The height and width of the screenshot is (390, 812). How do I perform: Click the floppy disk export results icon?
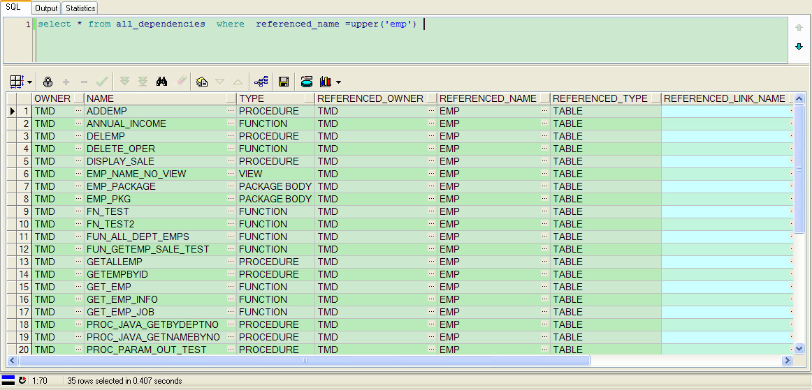coord(283,82)
